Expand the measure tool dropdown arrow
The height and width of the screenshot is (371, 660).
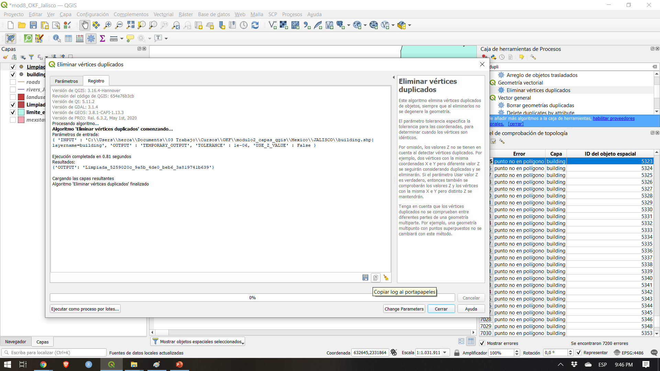pyautogui.click(x=122, y=38)
